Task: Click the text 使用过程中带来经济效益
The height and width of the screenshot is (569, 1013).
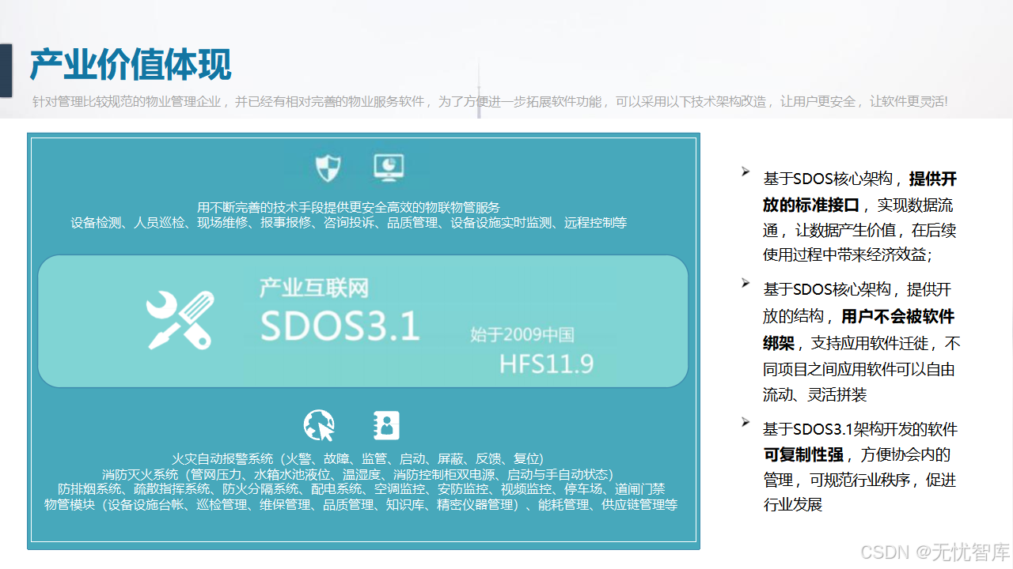Action: tap(843, 255)
